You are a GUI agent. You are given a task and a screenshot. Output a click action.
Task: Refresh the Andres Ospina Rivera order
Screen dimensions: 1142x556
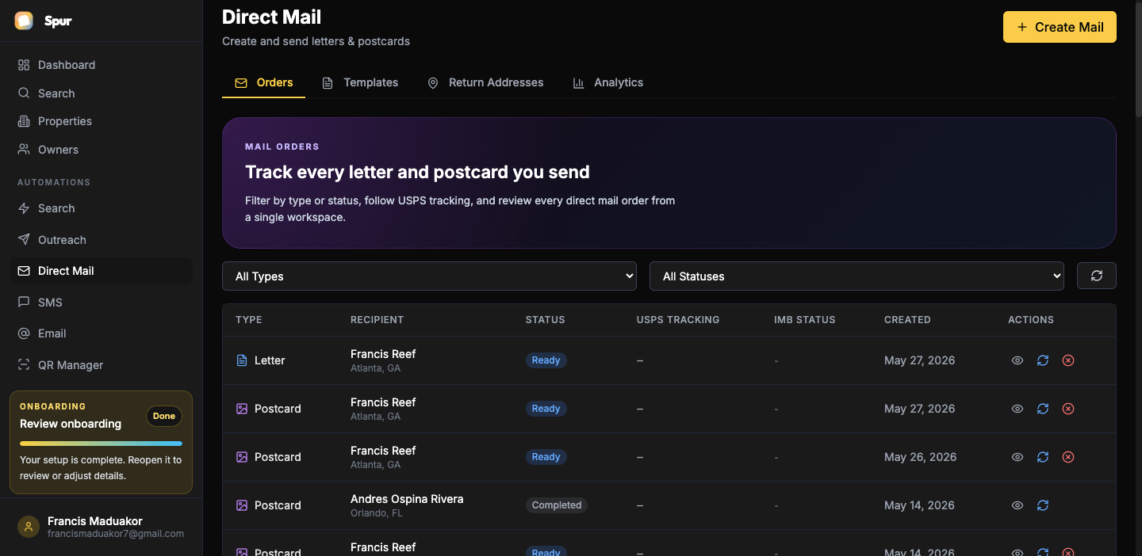coord(1043,505)
